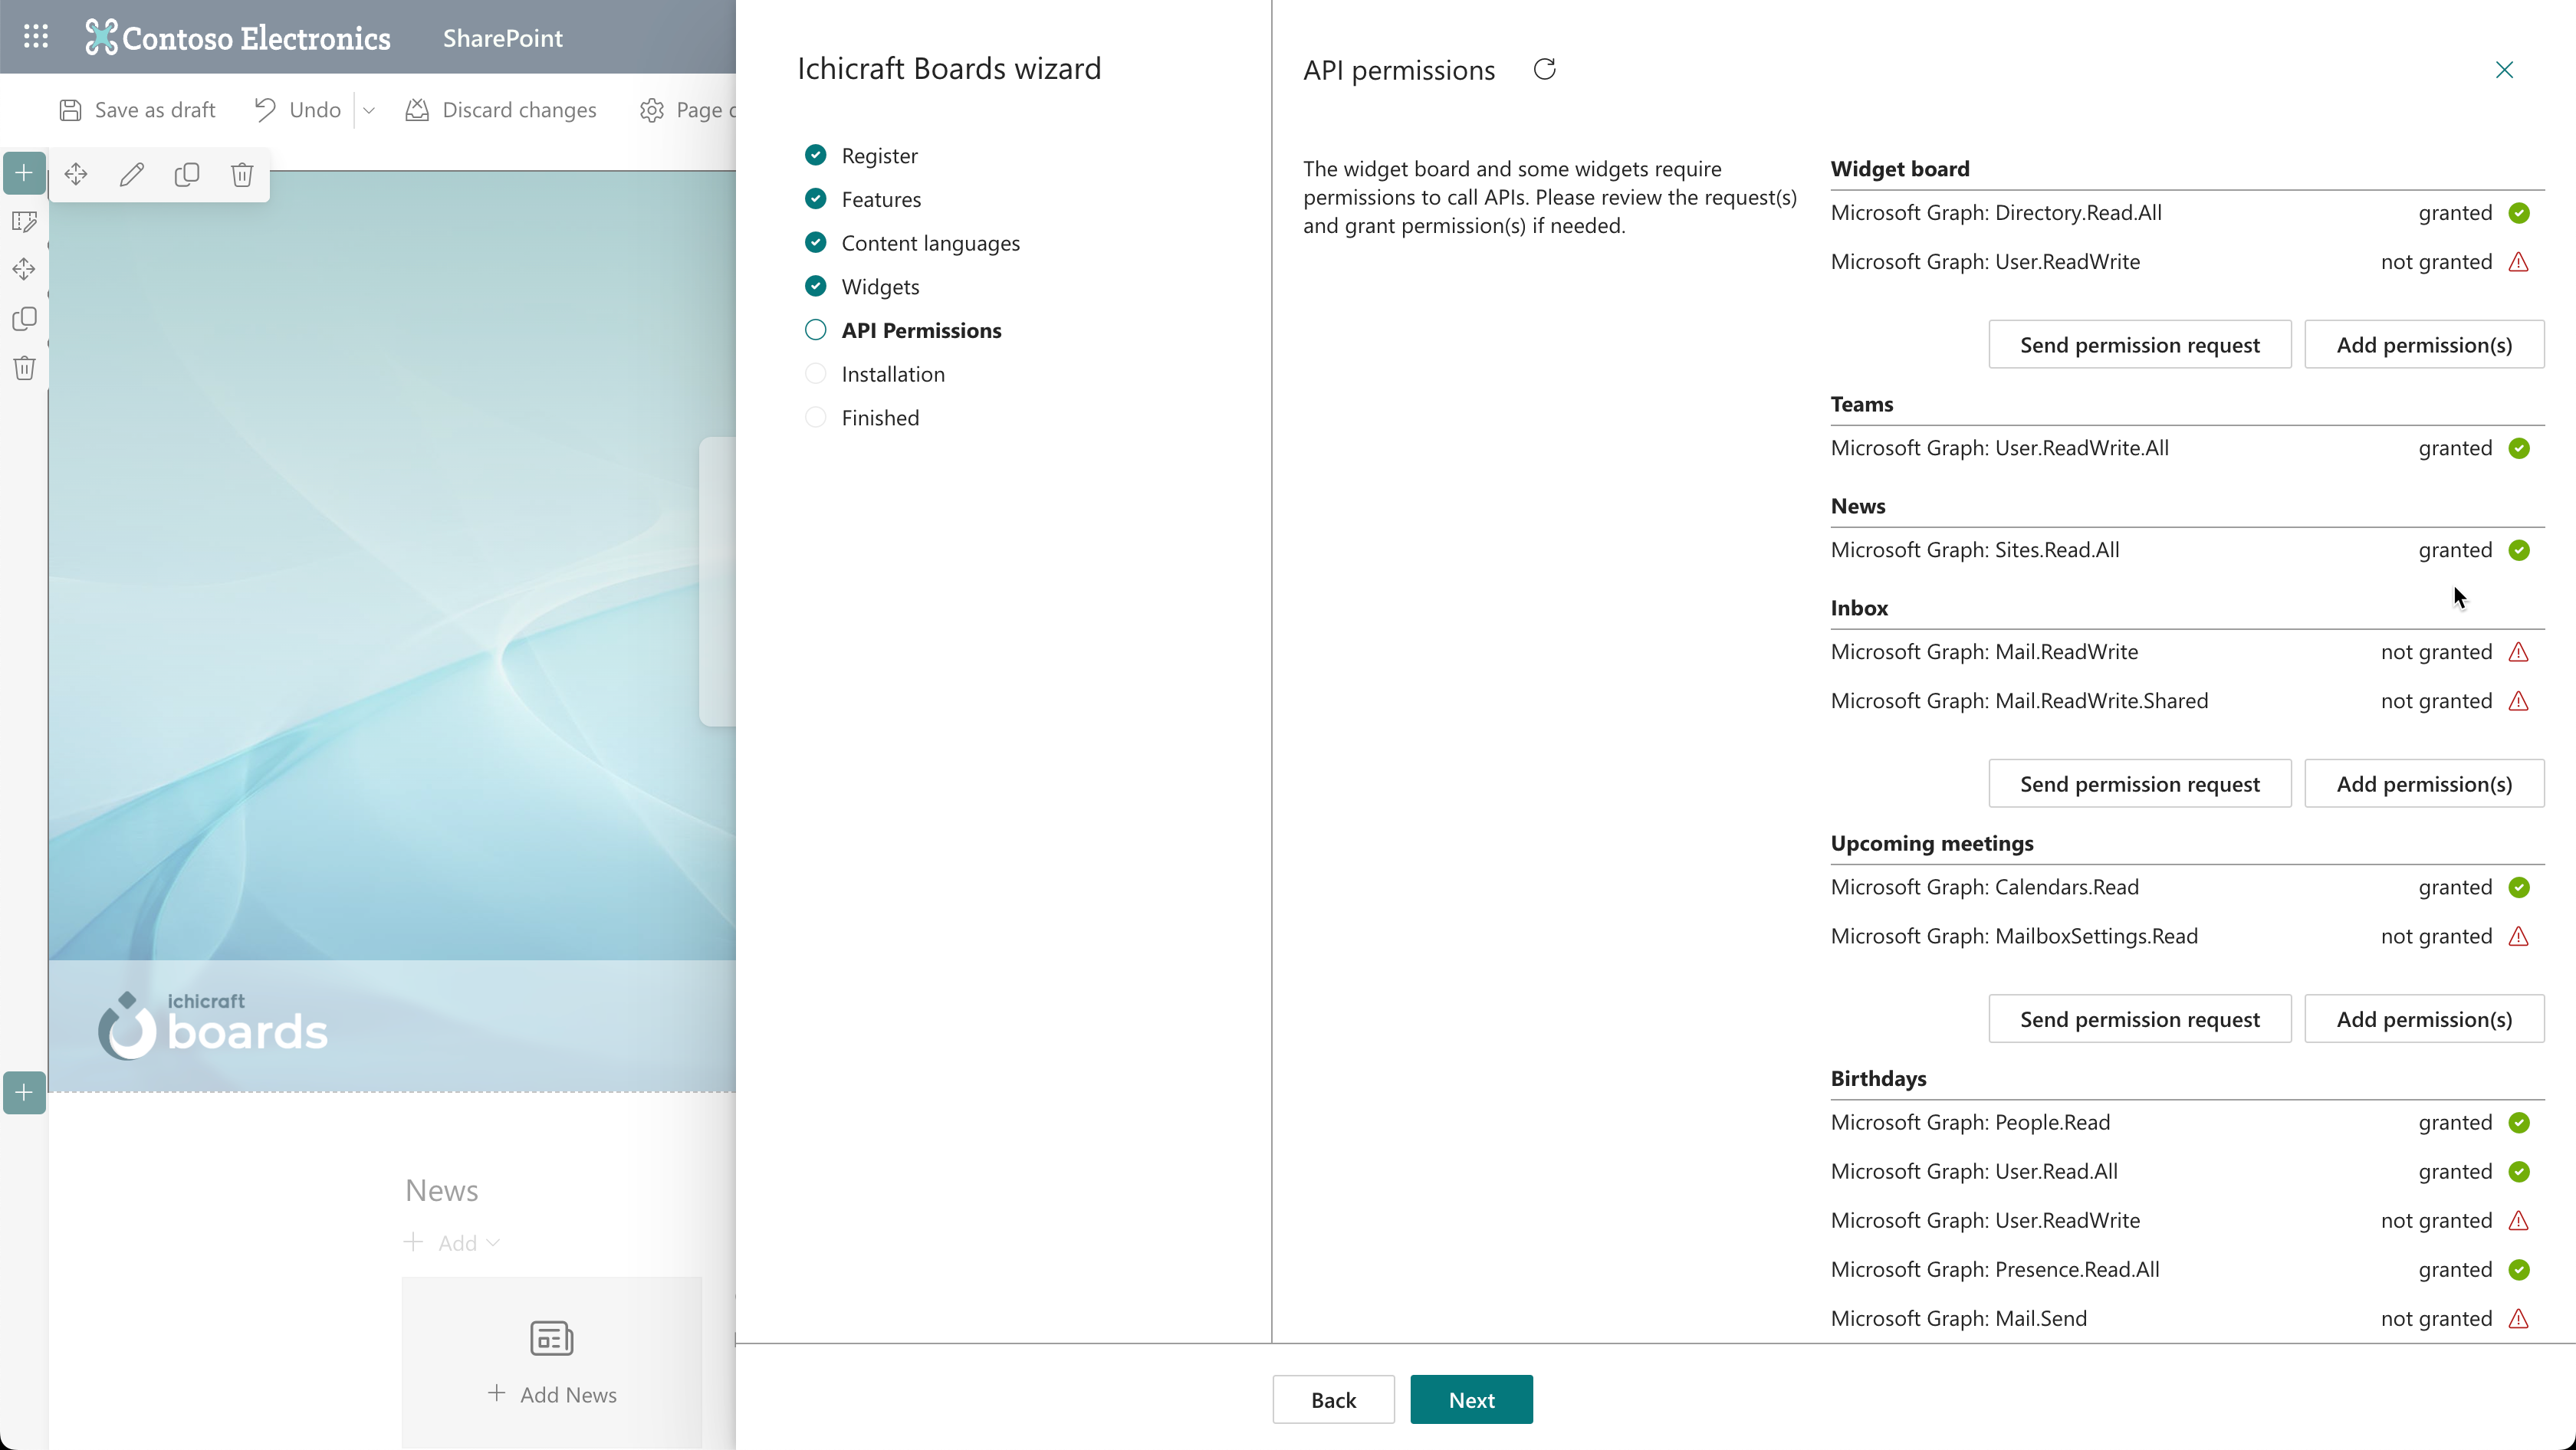This screenshot has height=1450, width=2576.
Task: Add a new section below the banner
Action: click(x=24, y=1092)
